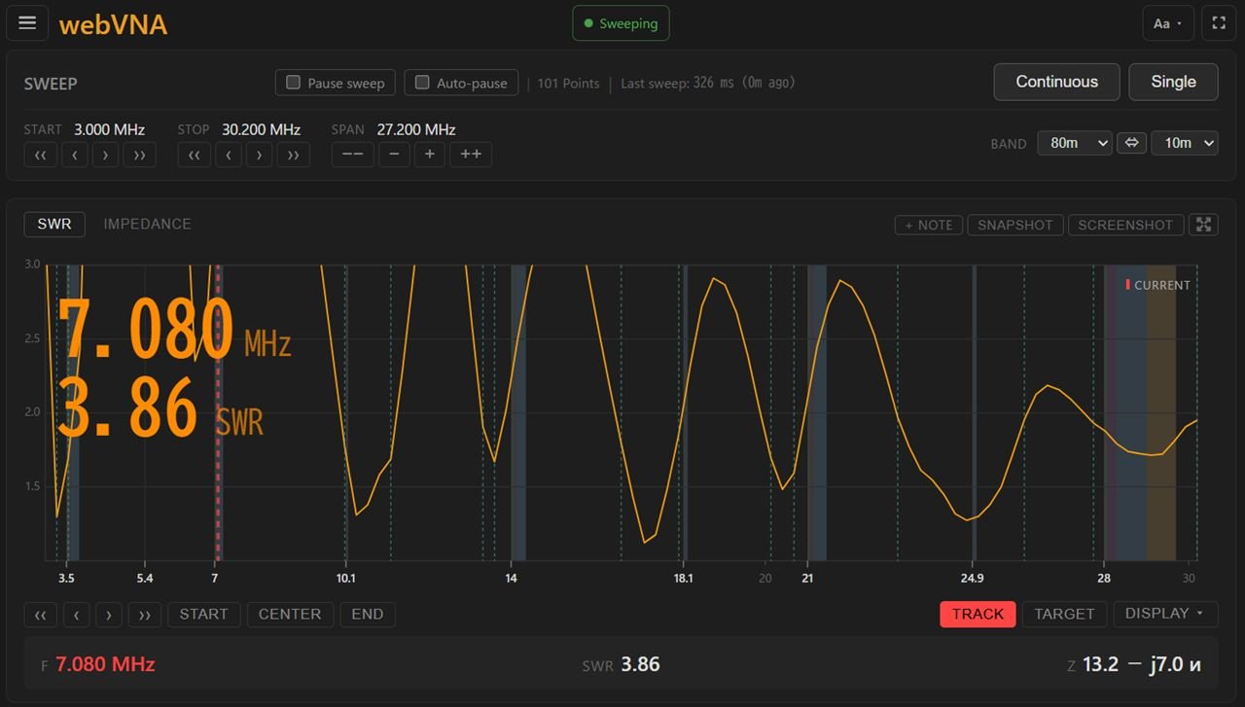Click the band range link arrow icon
This screenshot has width=1245, height=707.
pyautogui.click(x=1131, y=143)
